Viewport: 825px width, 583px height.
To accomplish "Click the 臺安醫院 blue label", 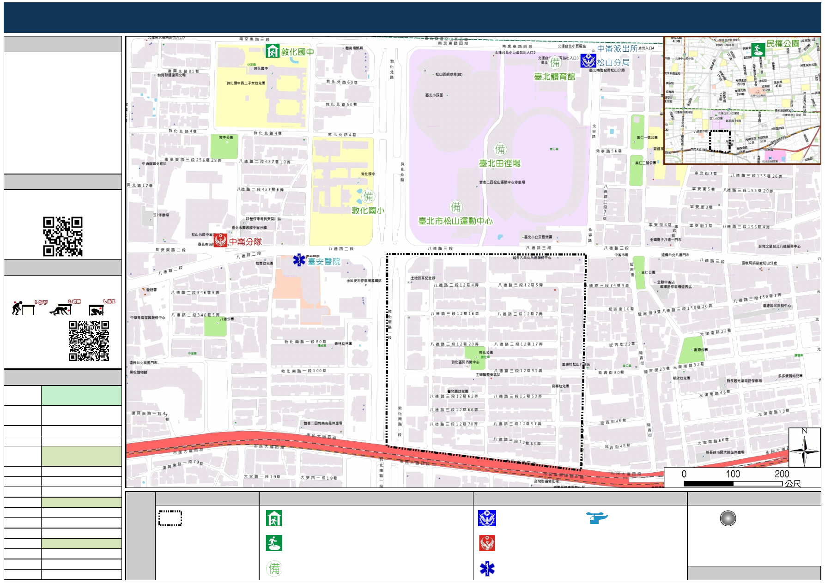I will click(324, 261).
